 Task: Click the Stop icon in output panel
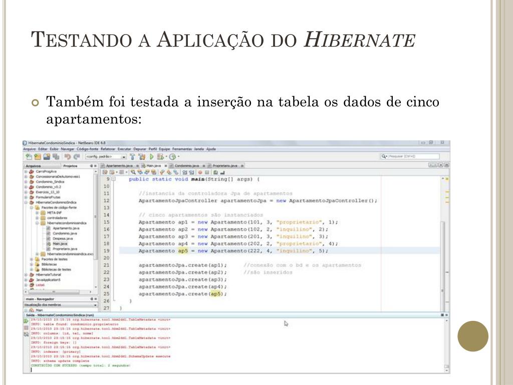pyautogui.click(x=26, y=328)
